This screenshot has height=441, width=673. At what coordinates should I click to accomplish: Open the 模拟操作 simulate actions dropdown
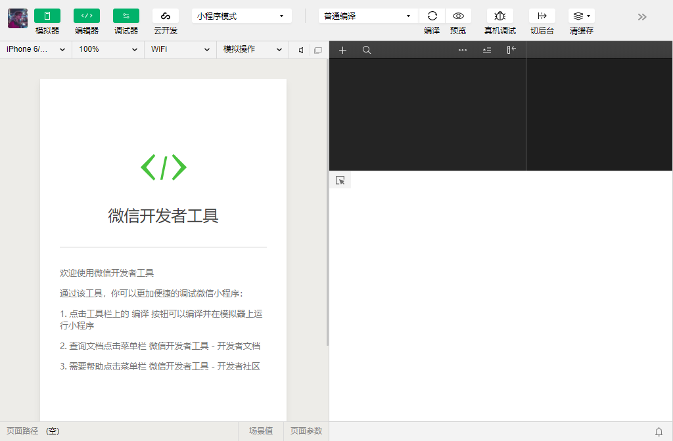click(x=253, y=49)
